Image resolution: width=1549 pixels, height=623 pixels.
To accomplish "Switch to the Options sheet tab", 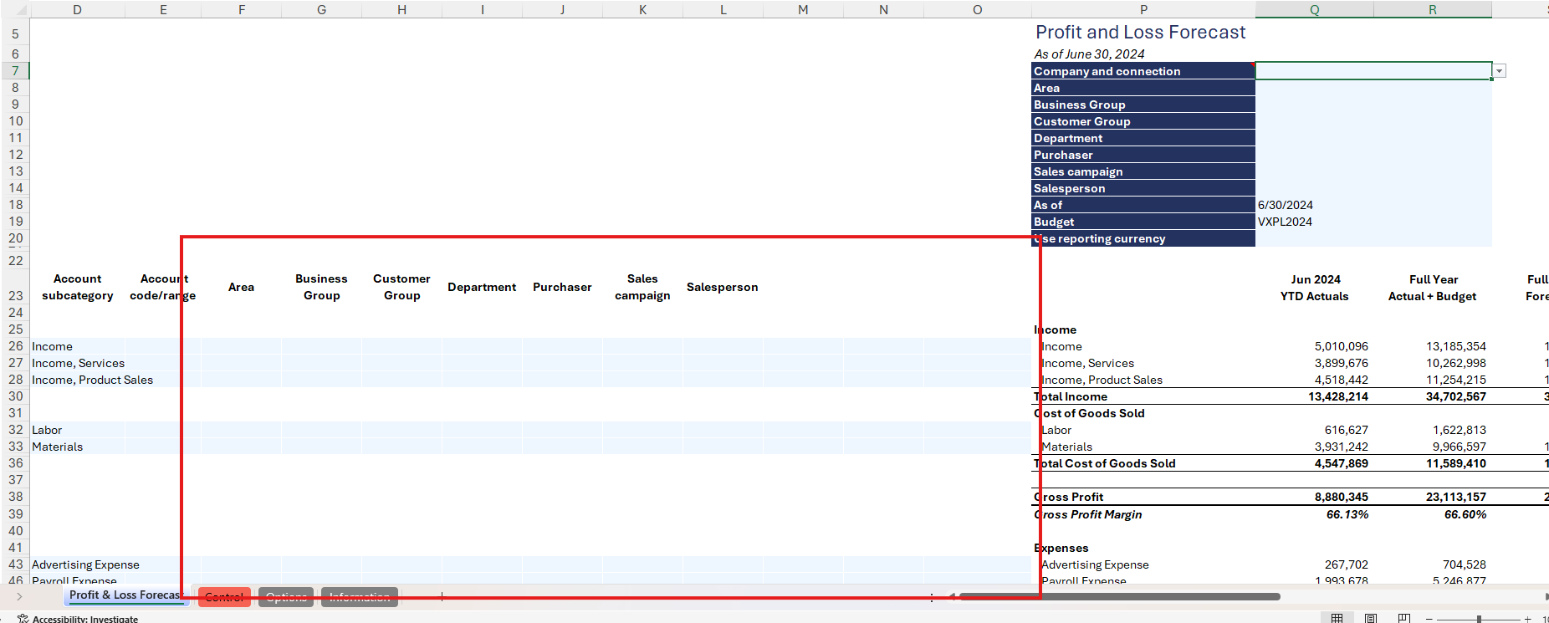I will 286,597.
